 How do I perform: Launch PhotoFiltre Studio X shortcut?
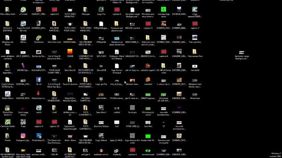pos(7,108)
